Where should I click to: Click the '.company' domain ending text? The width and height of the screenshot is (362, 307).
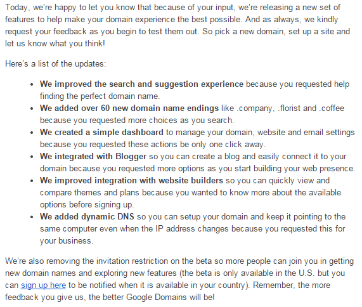click(255, 108)
